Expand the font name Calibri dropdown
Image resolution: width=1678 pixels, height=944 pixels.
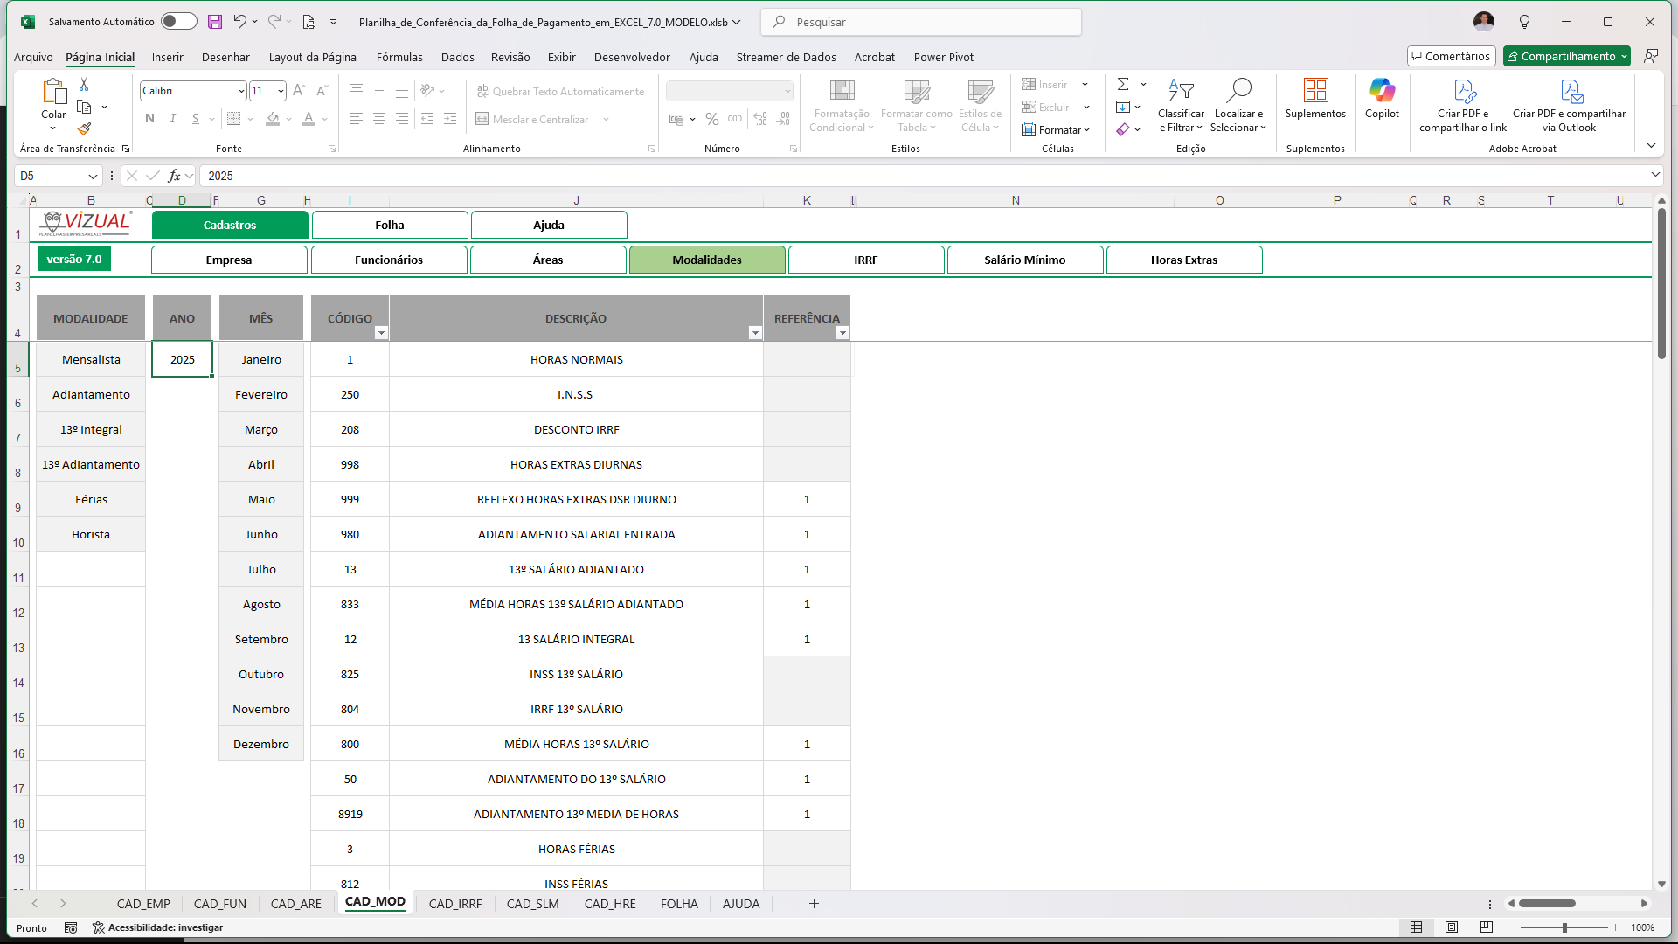tap(241, 91)
